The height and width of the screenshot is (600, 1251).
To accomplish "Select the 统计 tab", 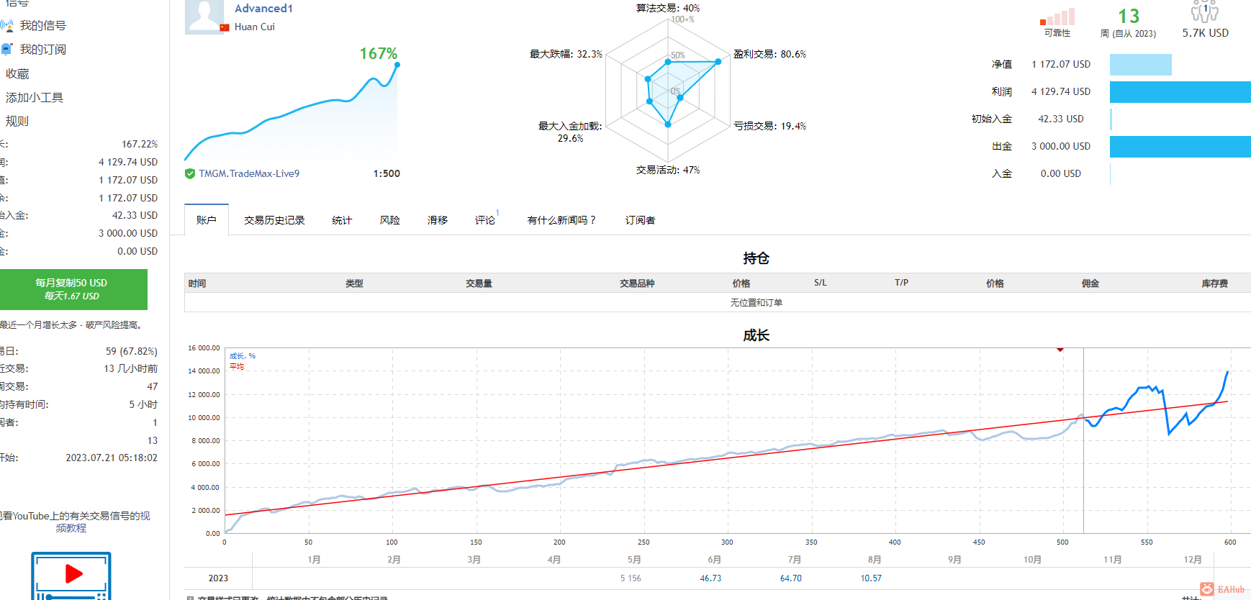I will pos(342,220).
